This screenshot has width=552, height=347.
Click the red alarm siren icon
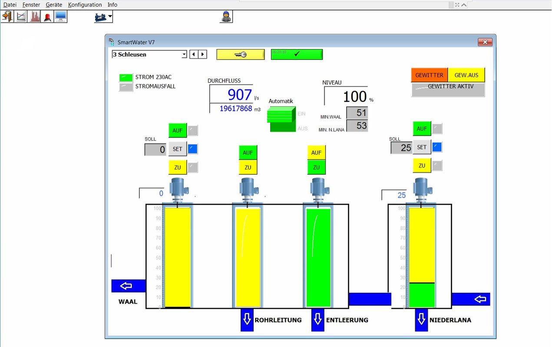click(x=47, y=17)
